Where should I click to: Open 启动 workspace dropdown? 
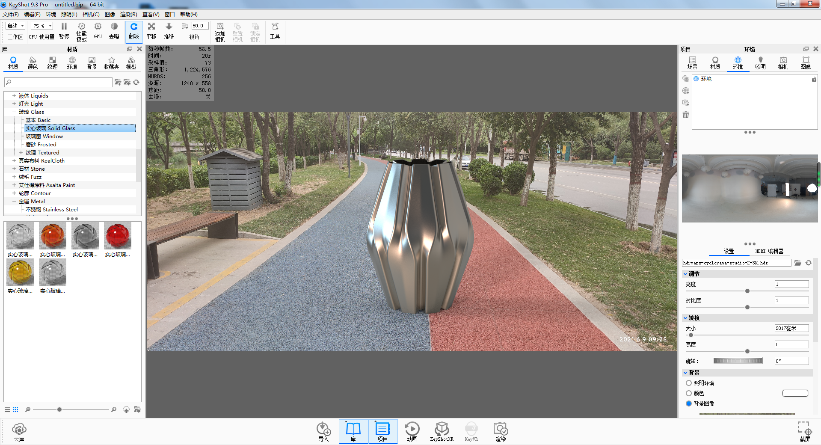(x=15, y=26)
